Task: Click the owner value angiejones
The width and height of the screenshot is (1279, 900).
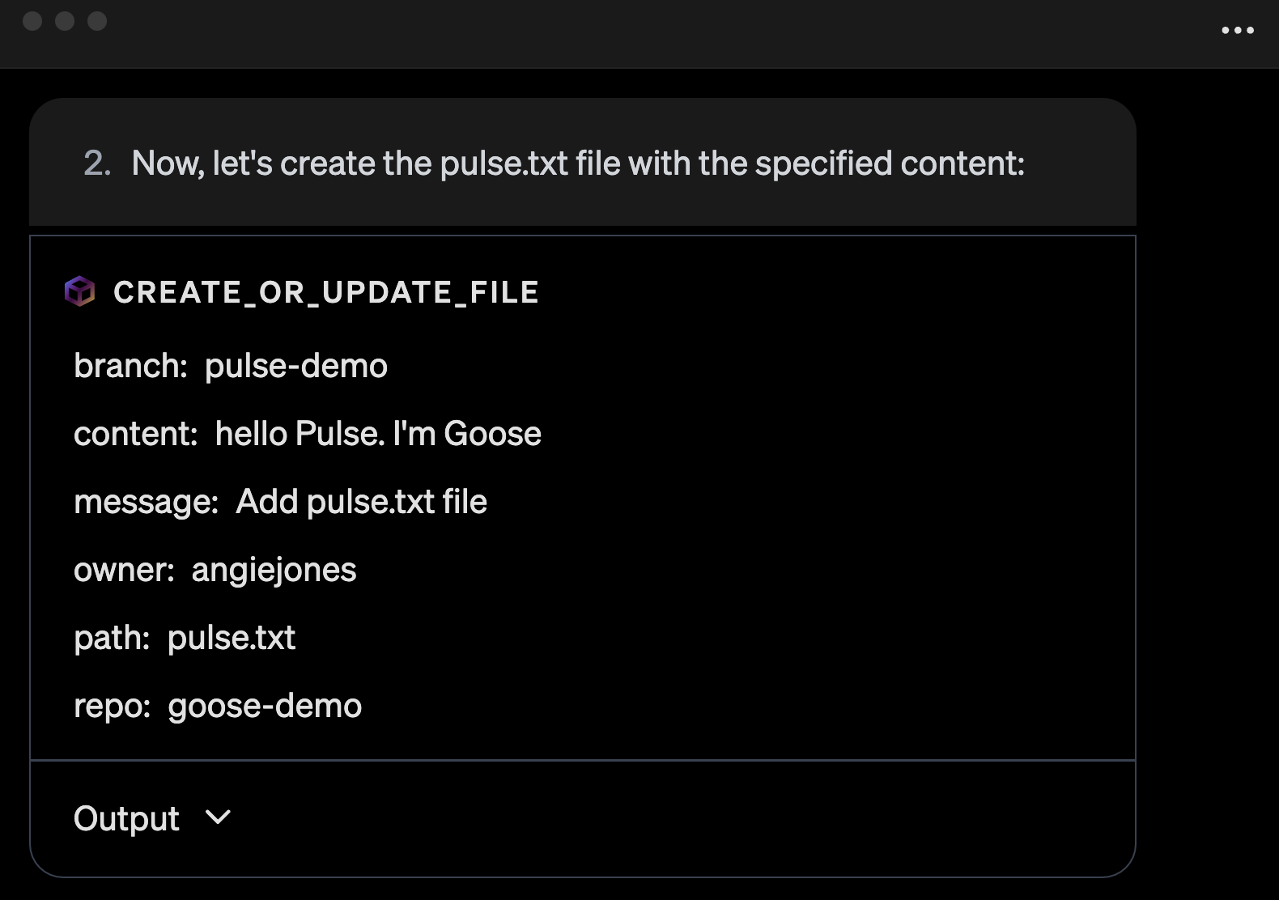Action: pyautogui.click(x=274, y=570)
